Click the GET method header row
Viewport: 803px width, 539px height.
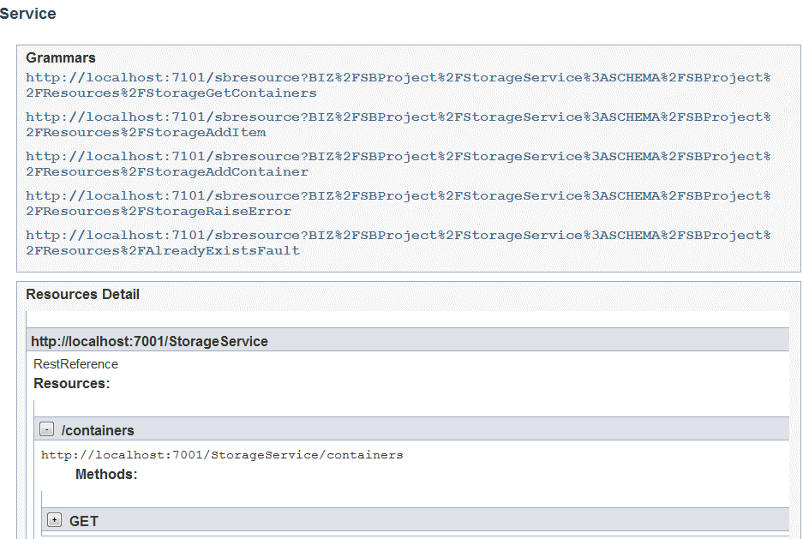[416, 519]
